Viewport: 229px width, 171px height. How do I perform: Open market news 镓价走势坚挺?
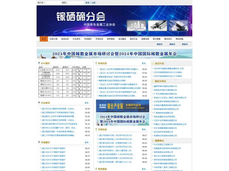pos(116,139)
